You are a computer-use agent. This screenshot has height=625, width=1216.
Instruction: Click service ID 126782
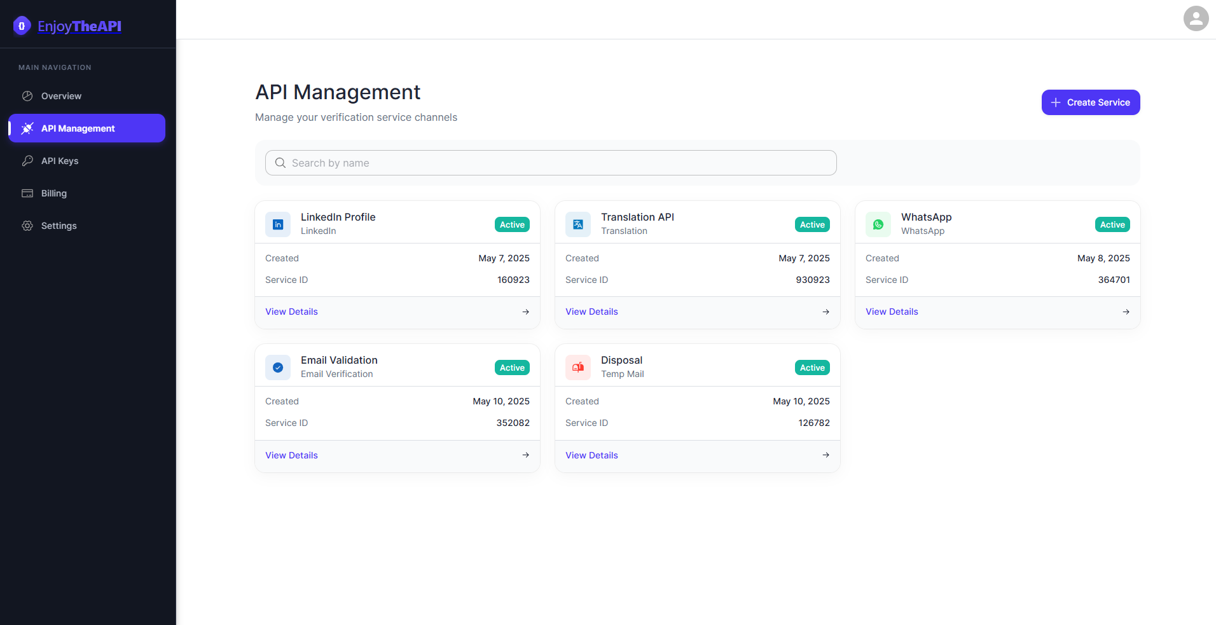814,423
